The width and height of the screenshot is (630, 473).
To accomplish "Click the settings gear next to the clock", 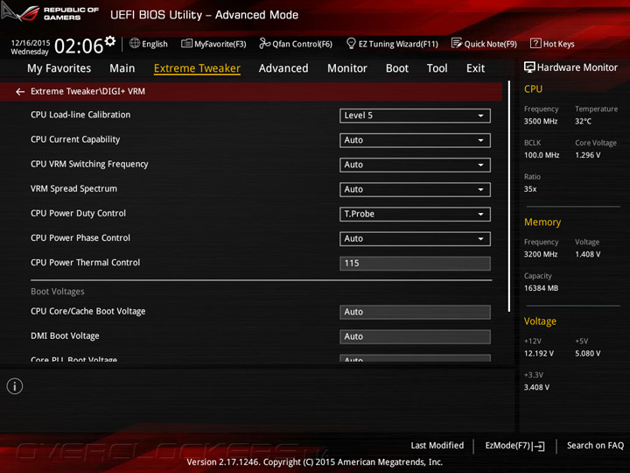I will pyautogui.click(x=109, y=41).
